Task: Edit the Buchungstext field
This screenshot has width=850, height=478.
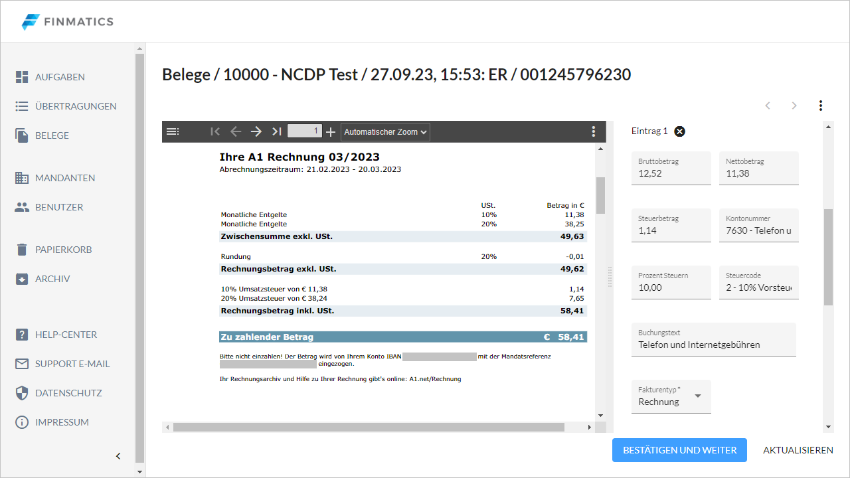Action: (713, 345)
